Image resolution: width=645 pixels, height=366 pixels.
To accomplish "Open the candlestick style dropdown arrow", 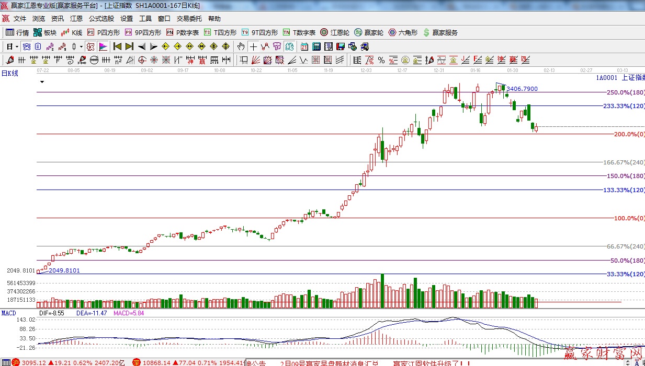I will [81, 46].
